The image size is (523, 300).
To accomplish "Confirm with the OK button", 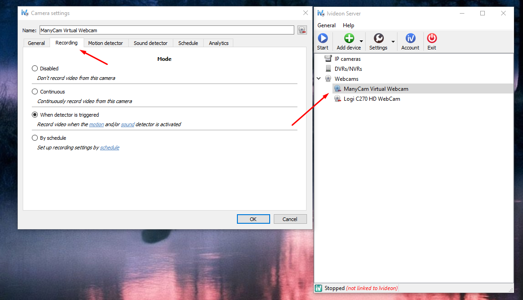I will 253,219.
